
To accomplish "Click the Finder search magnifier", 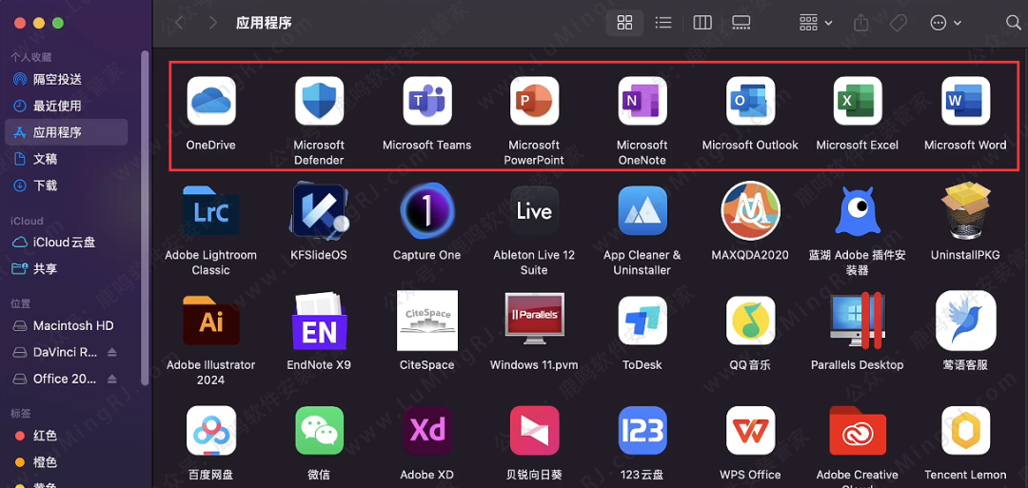I will click(1014, 23).
